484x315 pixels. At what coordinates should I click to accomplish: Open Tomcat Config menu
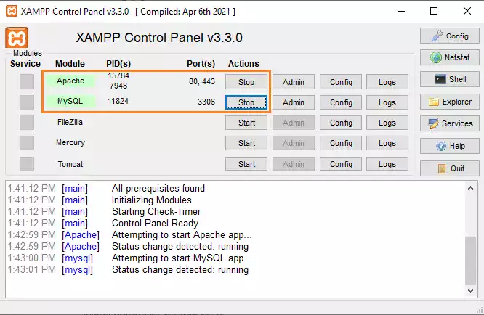coord(341,164)
